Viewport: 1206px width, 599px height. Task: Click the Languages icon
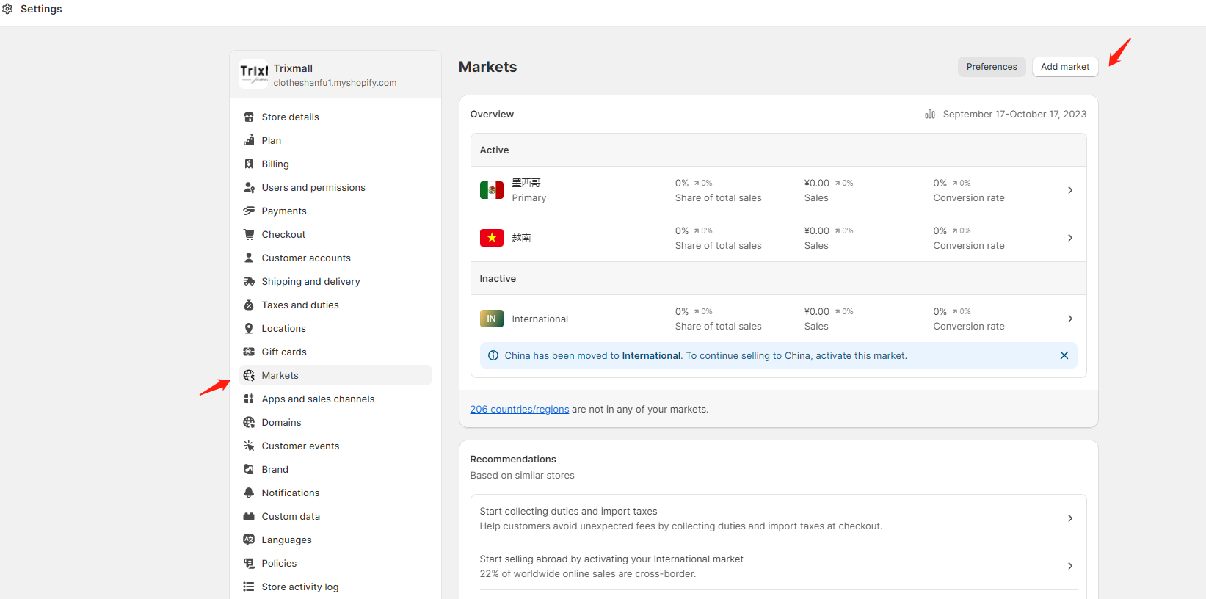[x=249, y=540]
